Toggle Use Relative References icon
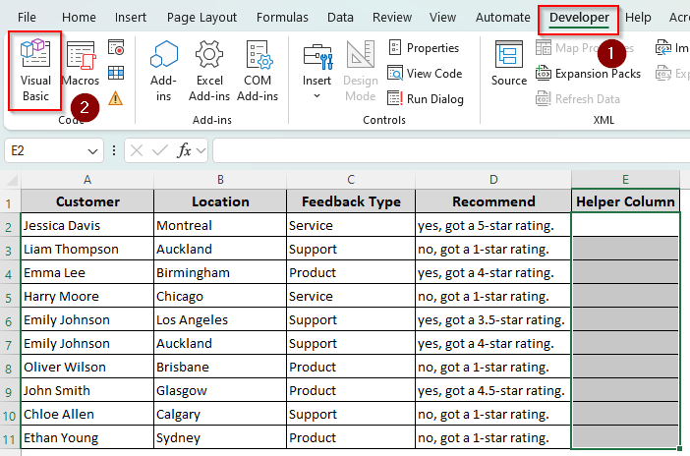 coord(116,73)
